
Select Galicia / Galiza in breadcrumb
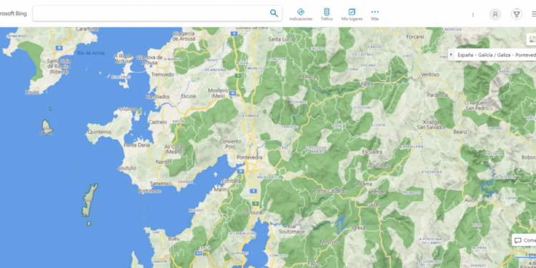click(494, 55)
